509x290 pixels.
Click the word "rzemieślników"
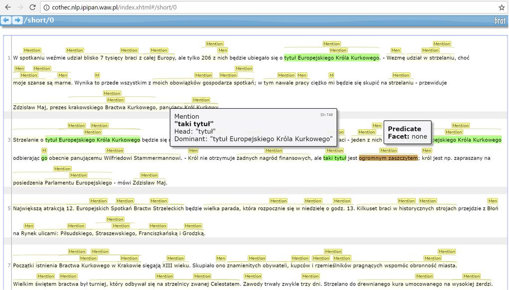pyautogui.click(x=332, y=266)
